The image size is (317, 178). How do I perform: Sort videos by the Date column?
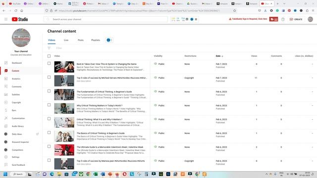[x=219, y=56]
